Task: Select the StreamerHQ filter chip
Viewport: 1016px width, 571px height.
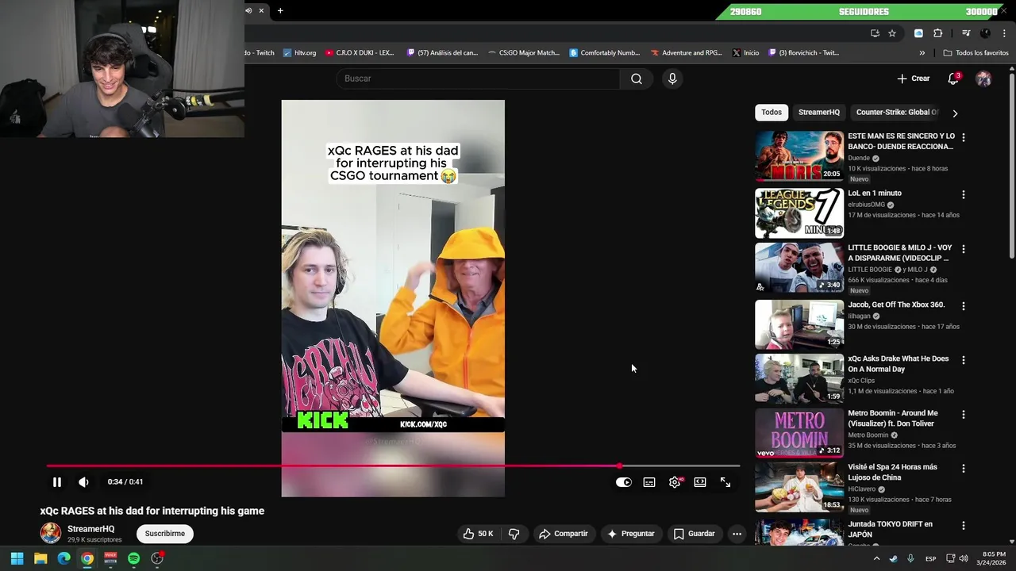Action: point(819,113)
